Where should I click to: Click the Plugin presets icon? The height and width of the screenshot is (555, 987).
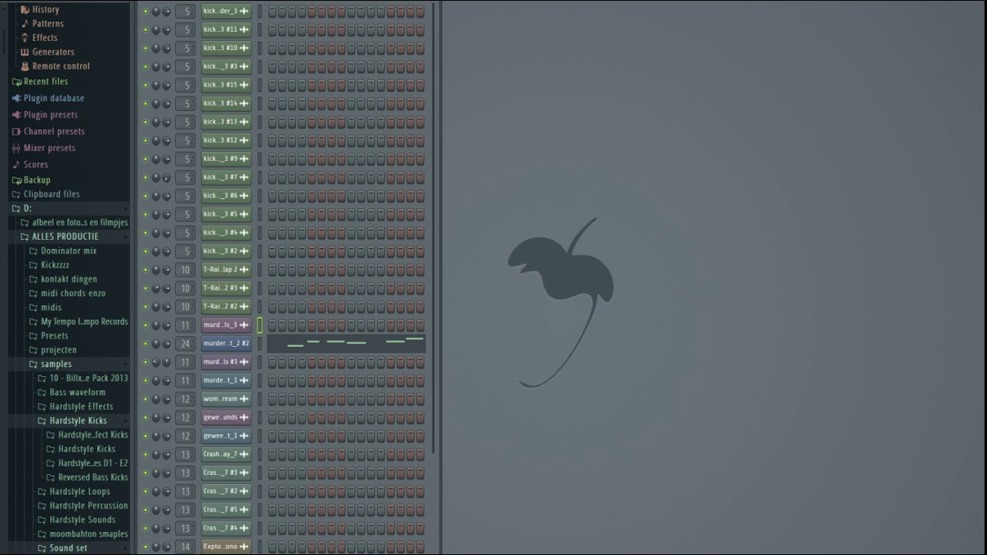[x=16, y=115]
